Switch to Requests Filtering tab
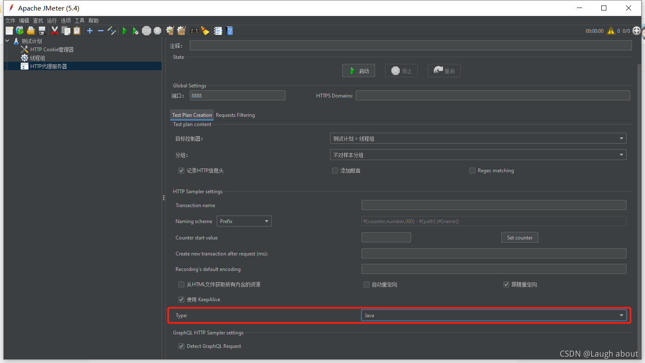The height and width of the screenshot is (363, 645). (235, 115)
